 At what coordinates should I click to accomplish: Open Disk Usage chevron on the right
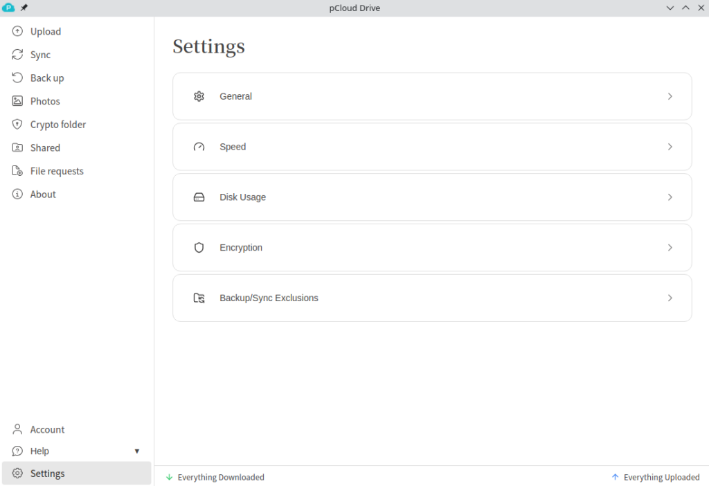click(x=670, y=197)
